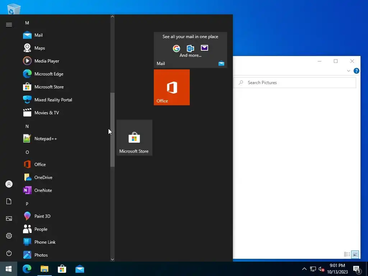368x276 pixels.
Task: Click the Search Pictures field in Explorer
Action: (295, 83)
